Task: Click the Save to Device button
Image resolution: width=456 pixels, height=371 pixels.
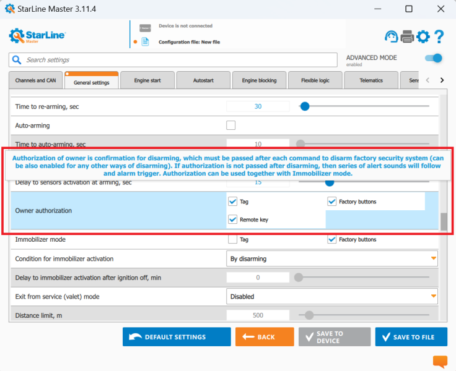Action: tap(335, 337)
